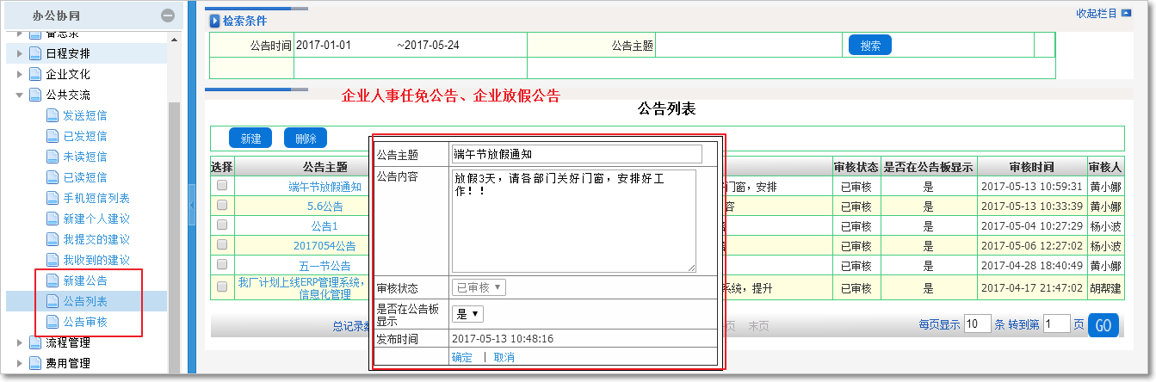Collapse the 公共交流 tree node arrow
The height and width of the screenshot is (382, 1156).
20,95
